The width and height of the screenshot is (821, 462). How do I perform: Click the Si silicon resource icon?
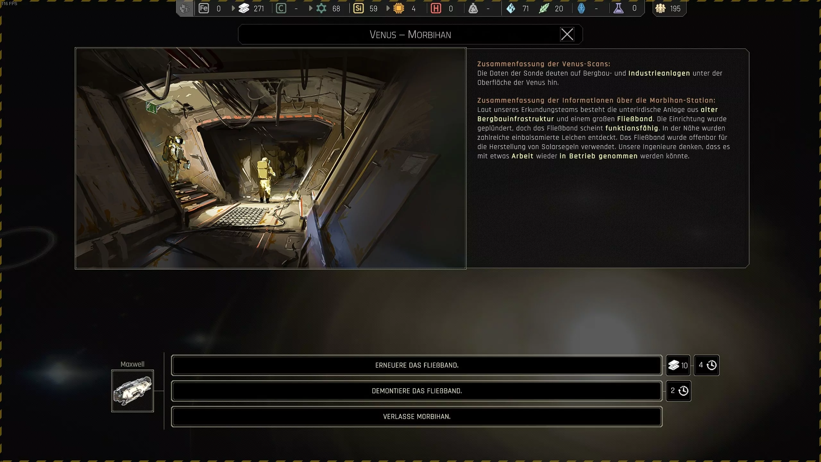click(x=358, y=8)
